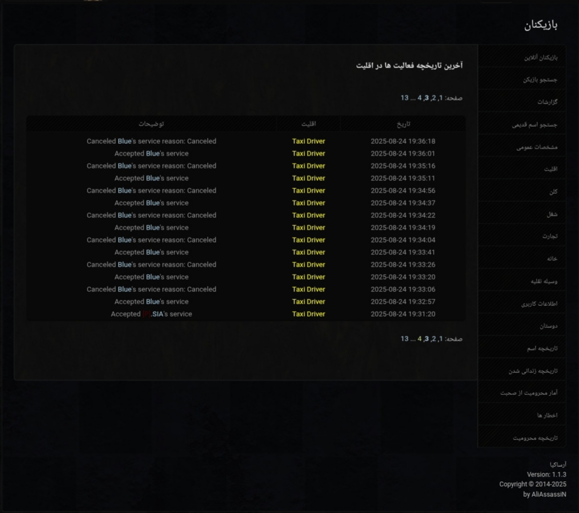This screenshot has height=513, width=579.
Task: Click Taxi Driver in the 19:33:06 row
Action: 309,289
